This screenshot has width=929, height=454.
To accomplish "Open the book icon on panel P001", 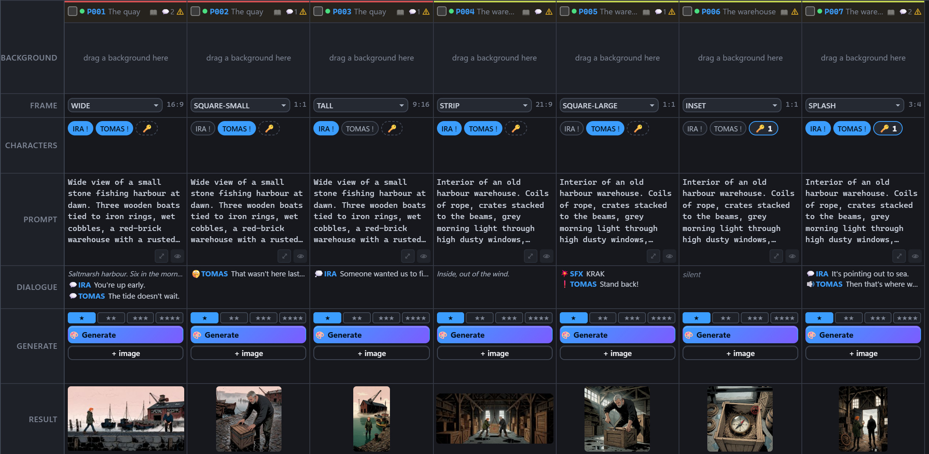I will pyautogui.click(x=154, y=12).
